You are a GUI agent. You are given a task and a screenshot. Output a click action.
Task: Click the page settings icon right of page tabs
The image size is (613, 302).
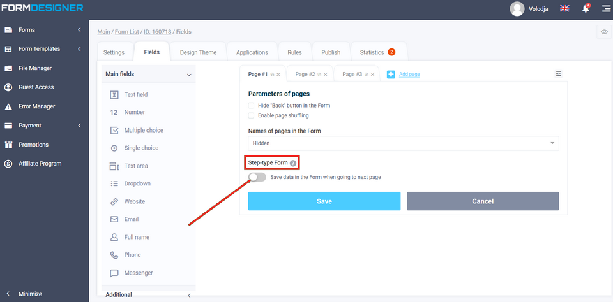559,74
